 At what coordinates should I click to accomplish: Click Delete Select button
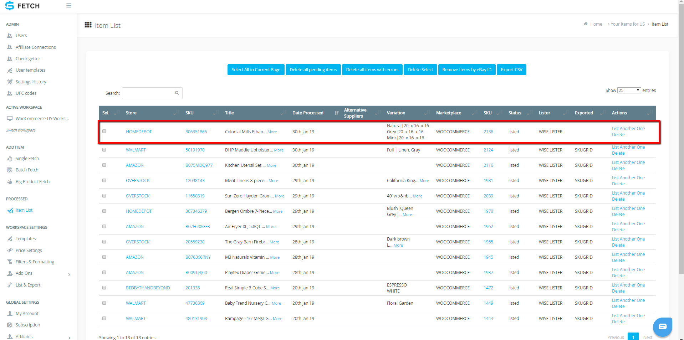(420, 70)
